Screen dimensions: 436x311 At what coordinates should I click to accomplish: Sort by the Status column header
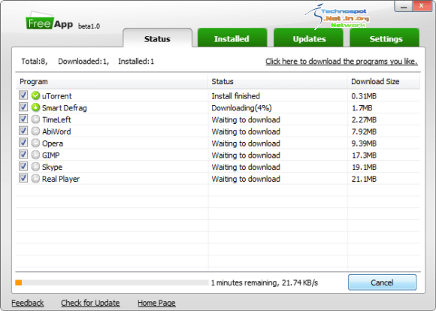coord(277,81)
